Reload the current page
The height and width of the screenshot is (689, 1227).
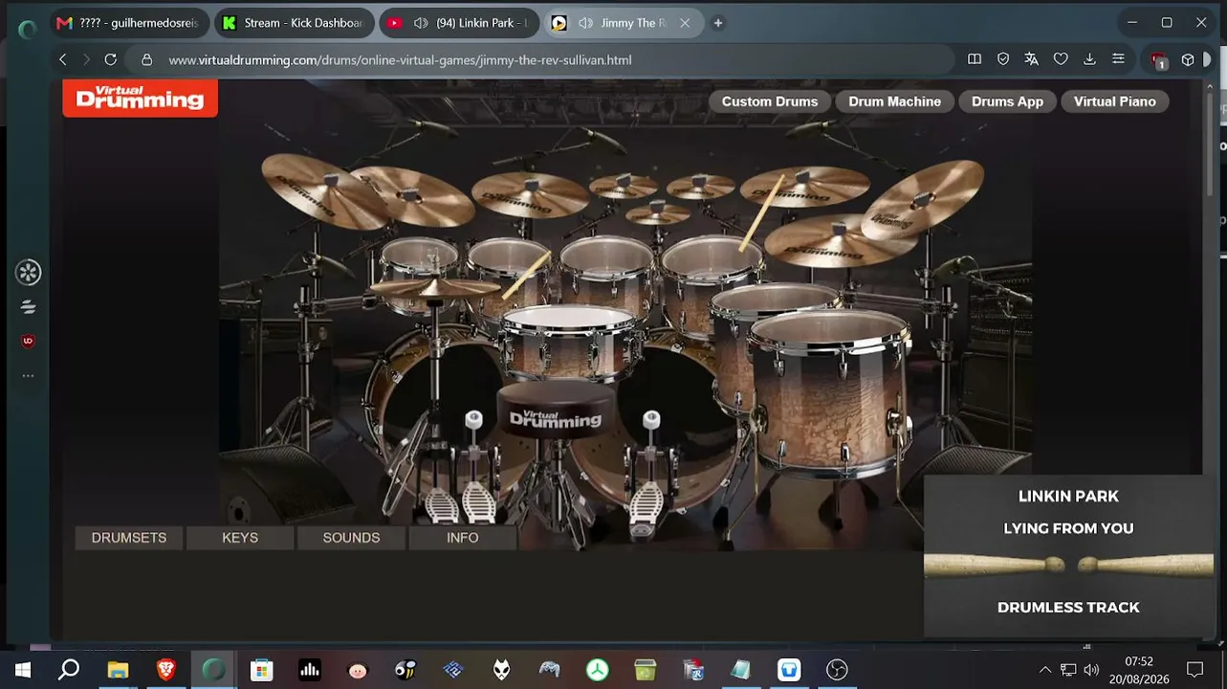coord(111,59)
